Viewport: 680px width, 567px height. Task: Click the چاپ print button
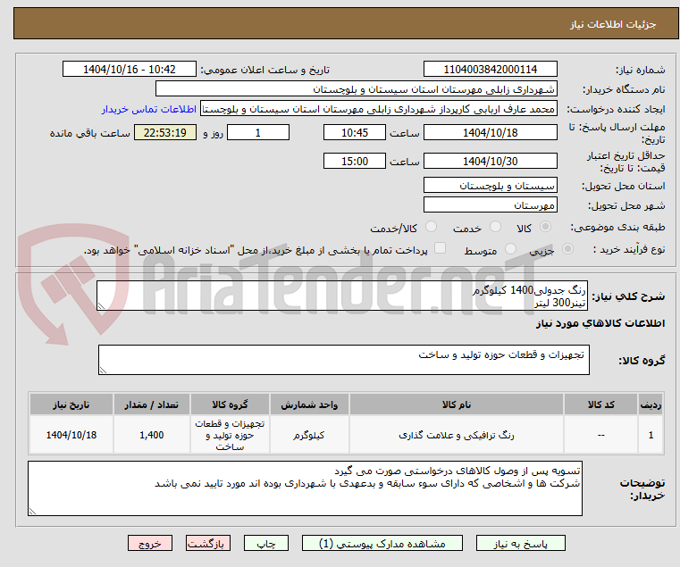(266, 543)
